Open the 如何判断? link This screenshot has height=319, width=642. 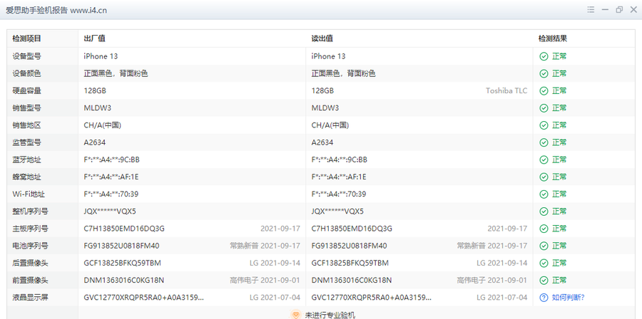point(569,298)
